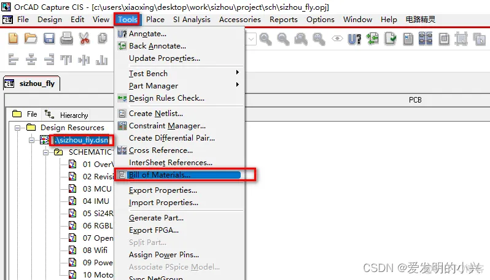Open the Options menu
490x280 pixels.
click(321, 20)
